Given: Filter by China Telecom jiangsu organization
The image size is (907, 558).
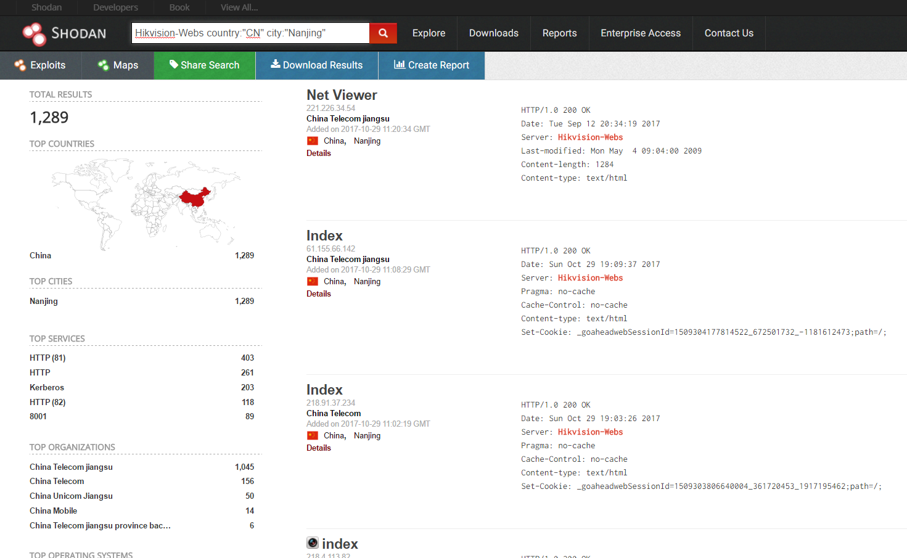Looking at the screenshot, I should coord(71,467).
